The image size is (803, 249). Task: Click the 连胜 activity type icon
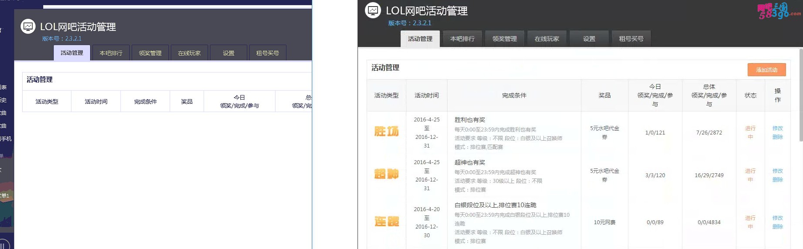coord(386,222)
